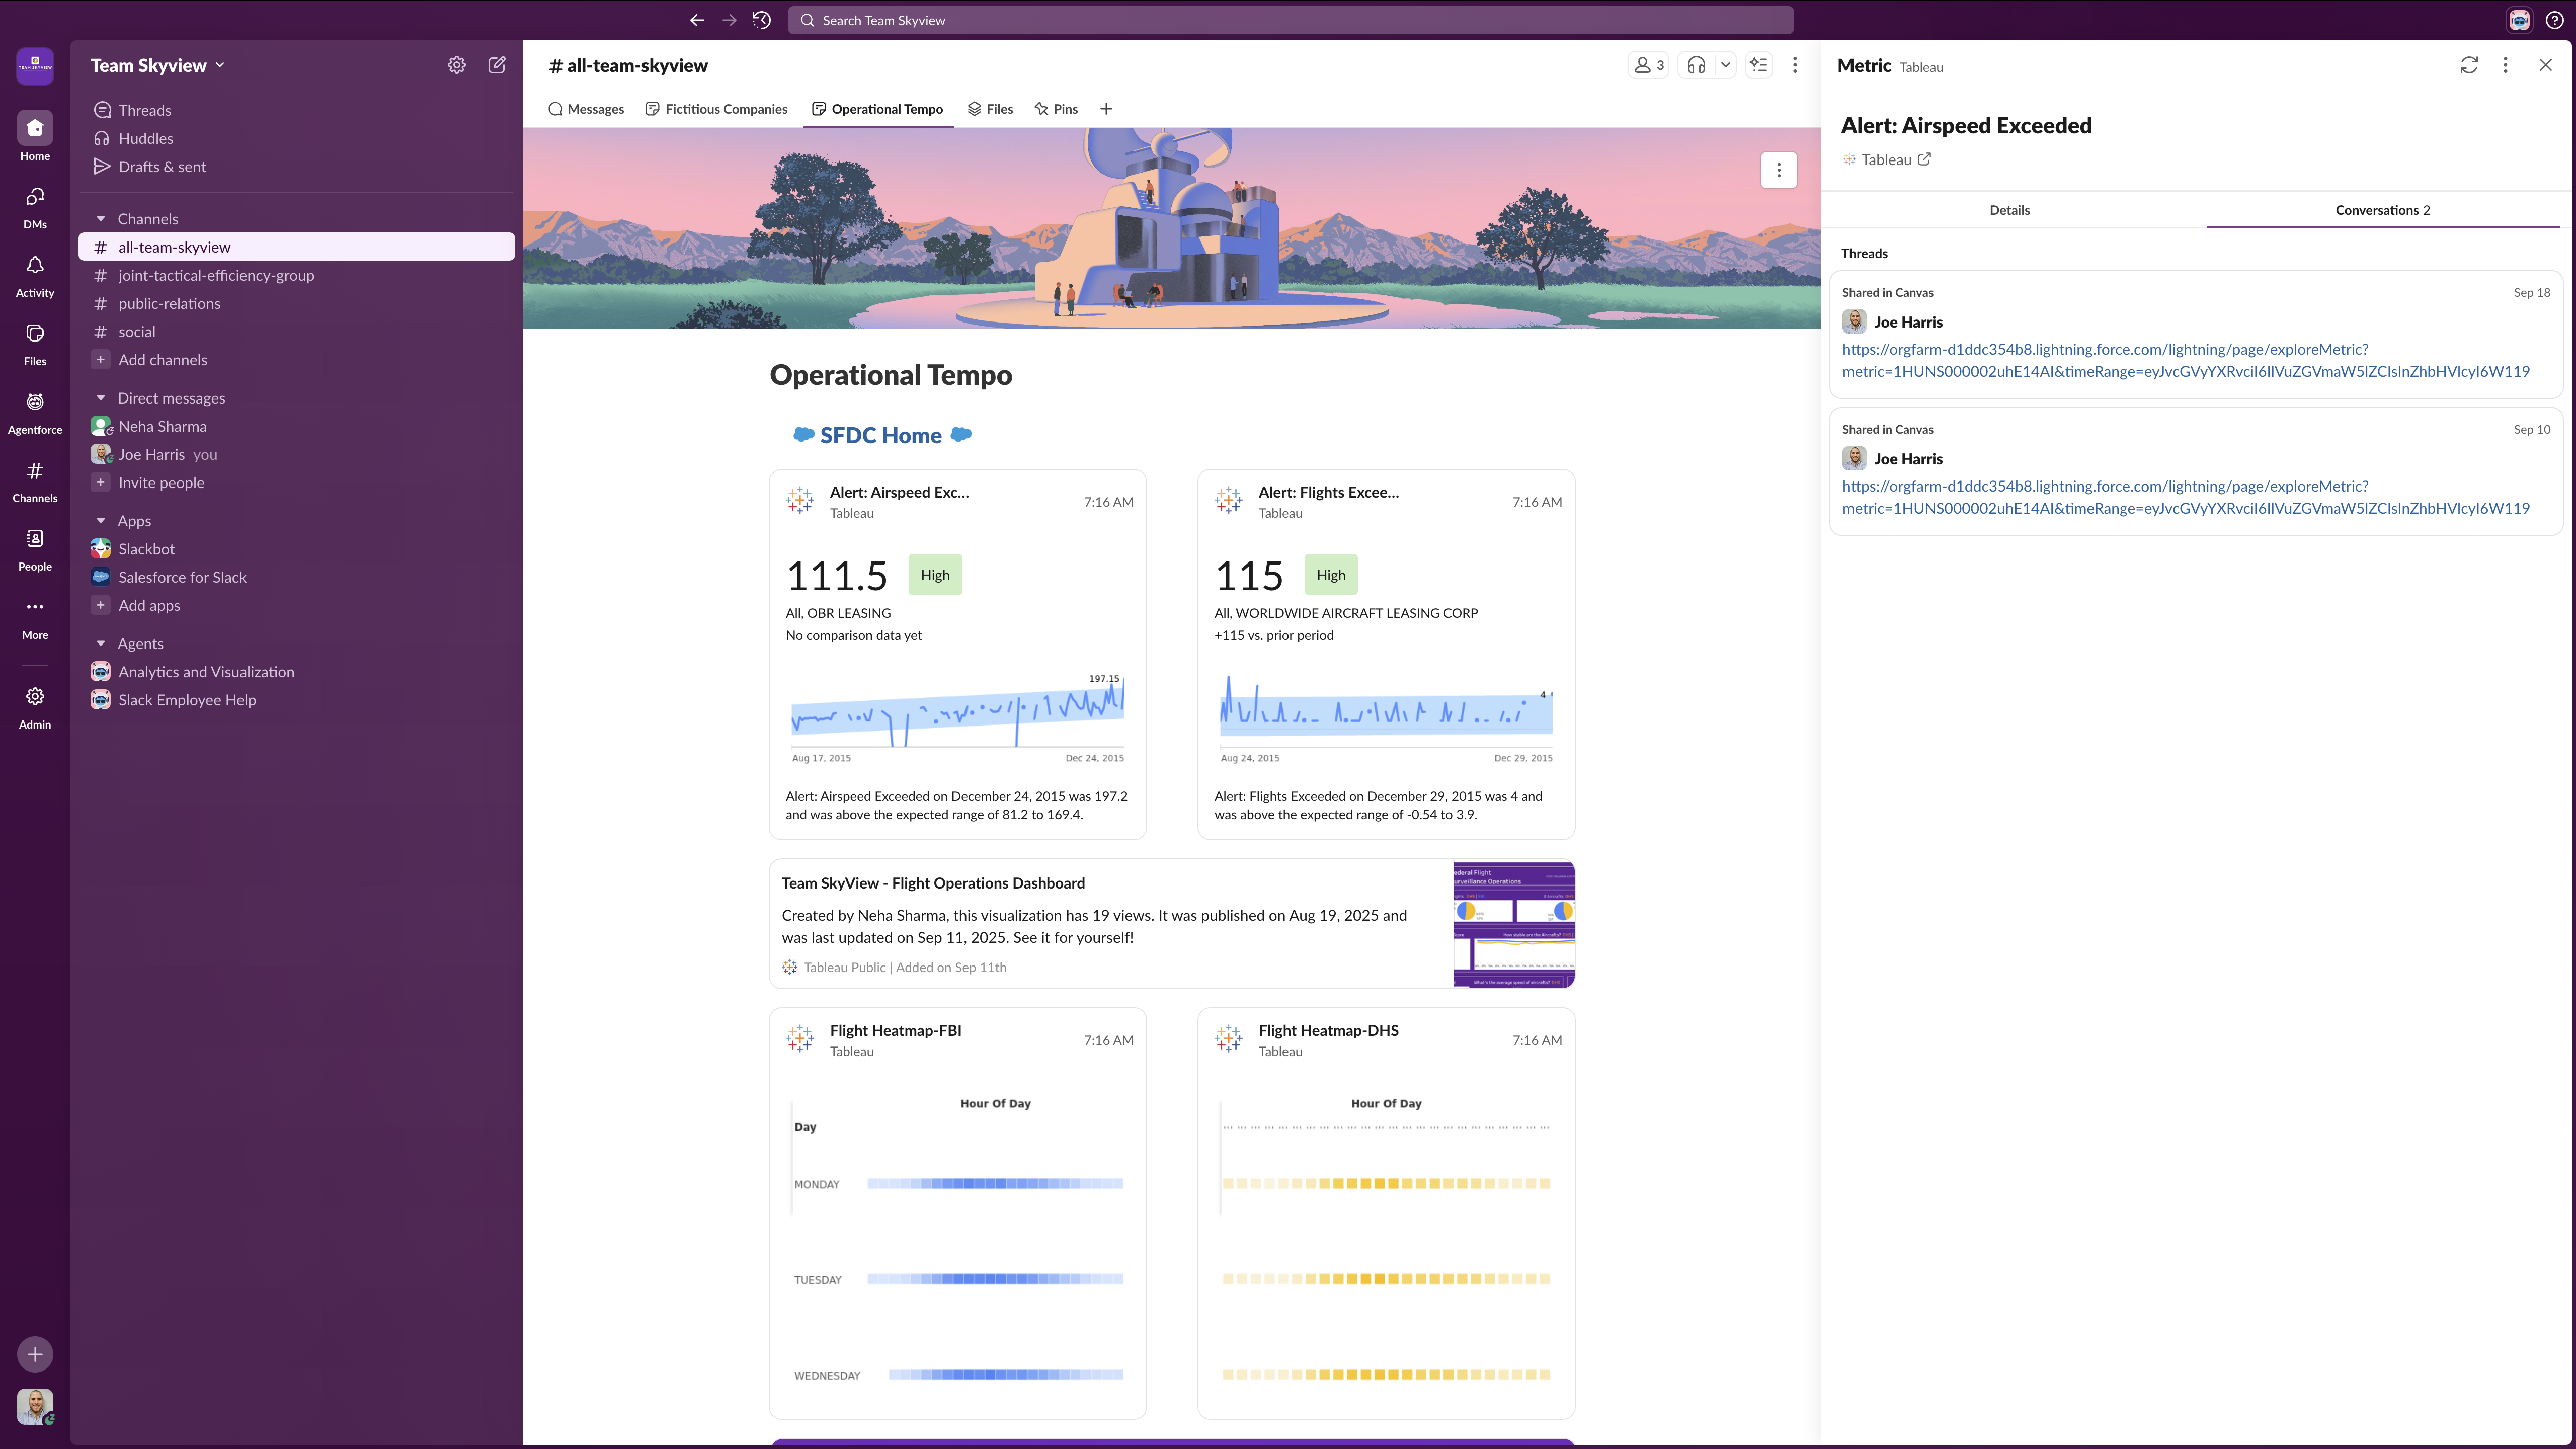Click the history clock icon
The width and height of the screenshot is (2576, 1449).
[x=762, y=20]
